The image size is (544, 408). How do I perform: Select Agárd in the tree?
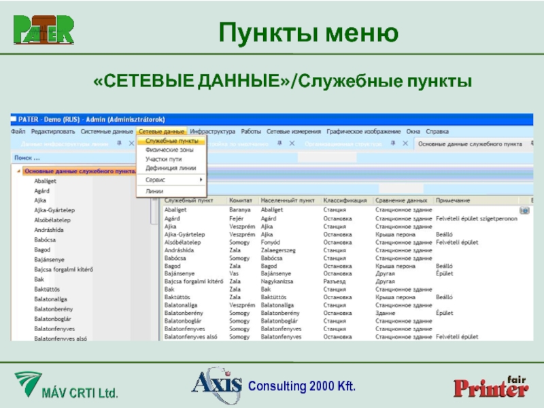coord(41,191)
